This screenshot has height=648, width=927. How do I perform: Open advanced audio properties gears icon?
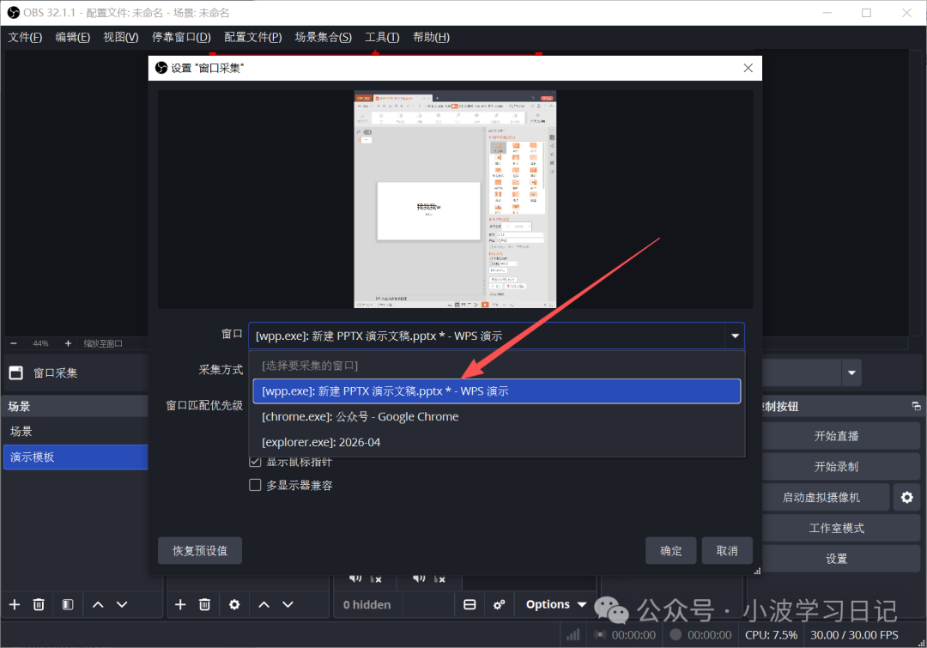click(499, 604)
